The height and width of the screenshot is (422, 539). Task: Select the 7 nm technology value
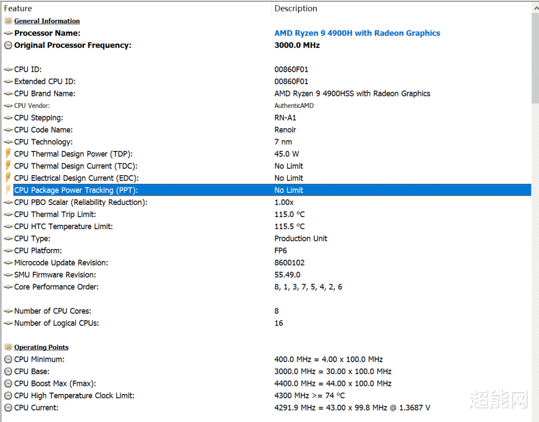283,142
